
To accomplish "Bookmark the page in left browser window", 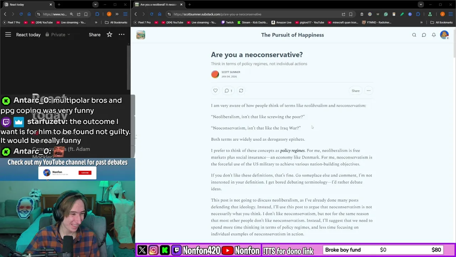I will tap(86, 14).
